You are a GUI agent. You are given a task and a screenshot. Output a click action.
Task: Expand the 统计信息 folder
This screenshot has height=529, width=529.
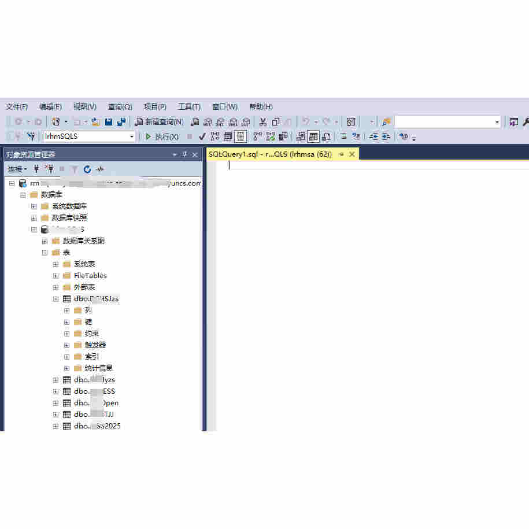click(x=67, y=368)
